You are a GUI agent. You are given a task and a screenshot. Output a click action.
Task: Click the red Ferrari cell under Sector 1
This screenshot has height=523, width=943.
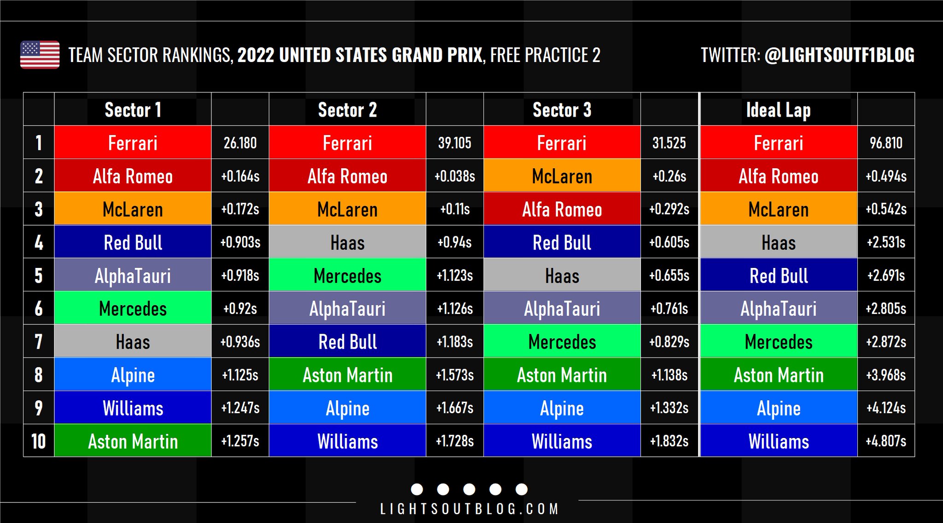tap(133, 143)
